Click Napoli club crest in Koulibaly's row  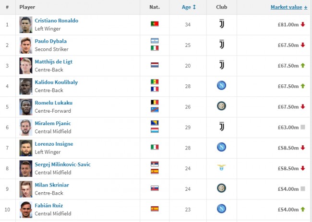click(221, 86)
